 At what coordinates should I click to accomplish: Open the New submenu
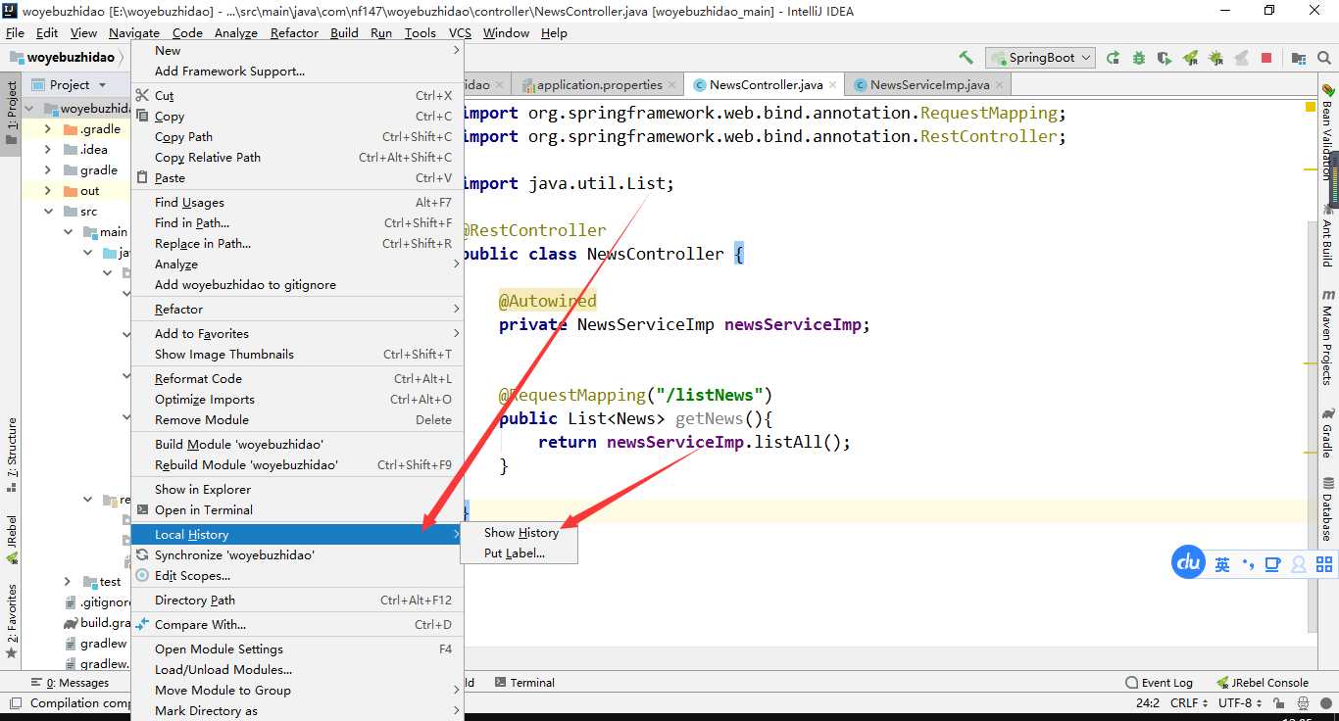[x=297, y=51]
